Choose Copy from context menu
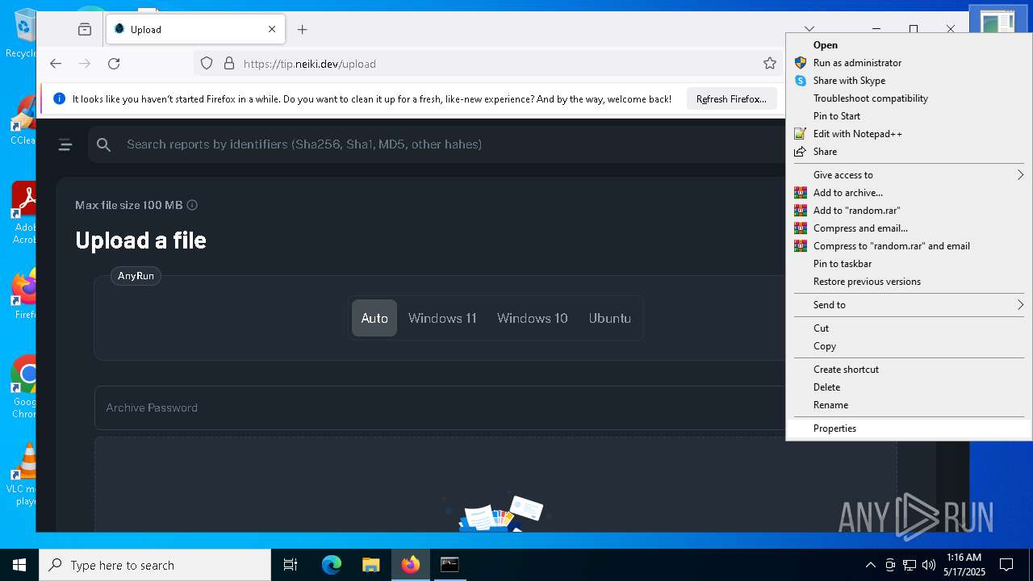The width and height of the screenshot is (1033, 581). [909, 346]
